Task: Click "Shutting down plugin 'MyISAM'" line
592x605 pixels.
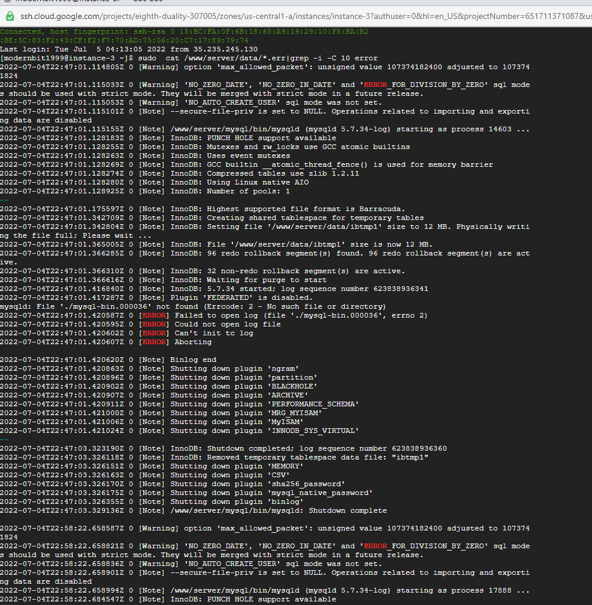Action: 151,422
